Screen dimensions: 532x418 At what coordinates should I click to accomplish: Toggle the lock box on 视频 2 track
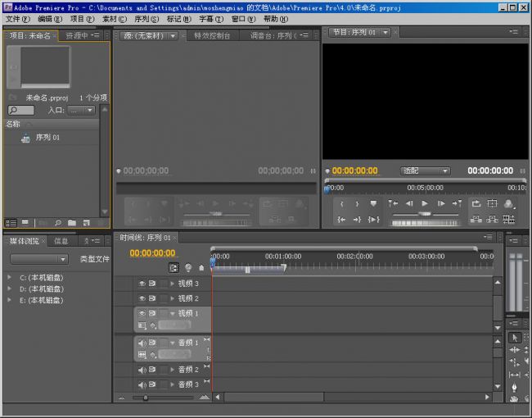163,298
